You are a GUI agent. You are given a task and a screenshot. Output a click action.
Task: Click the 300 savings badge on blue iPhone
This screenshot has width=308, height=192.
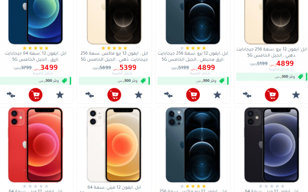(35, 81)
